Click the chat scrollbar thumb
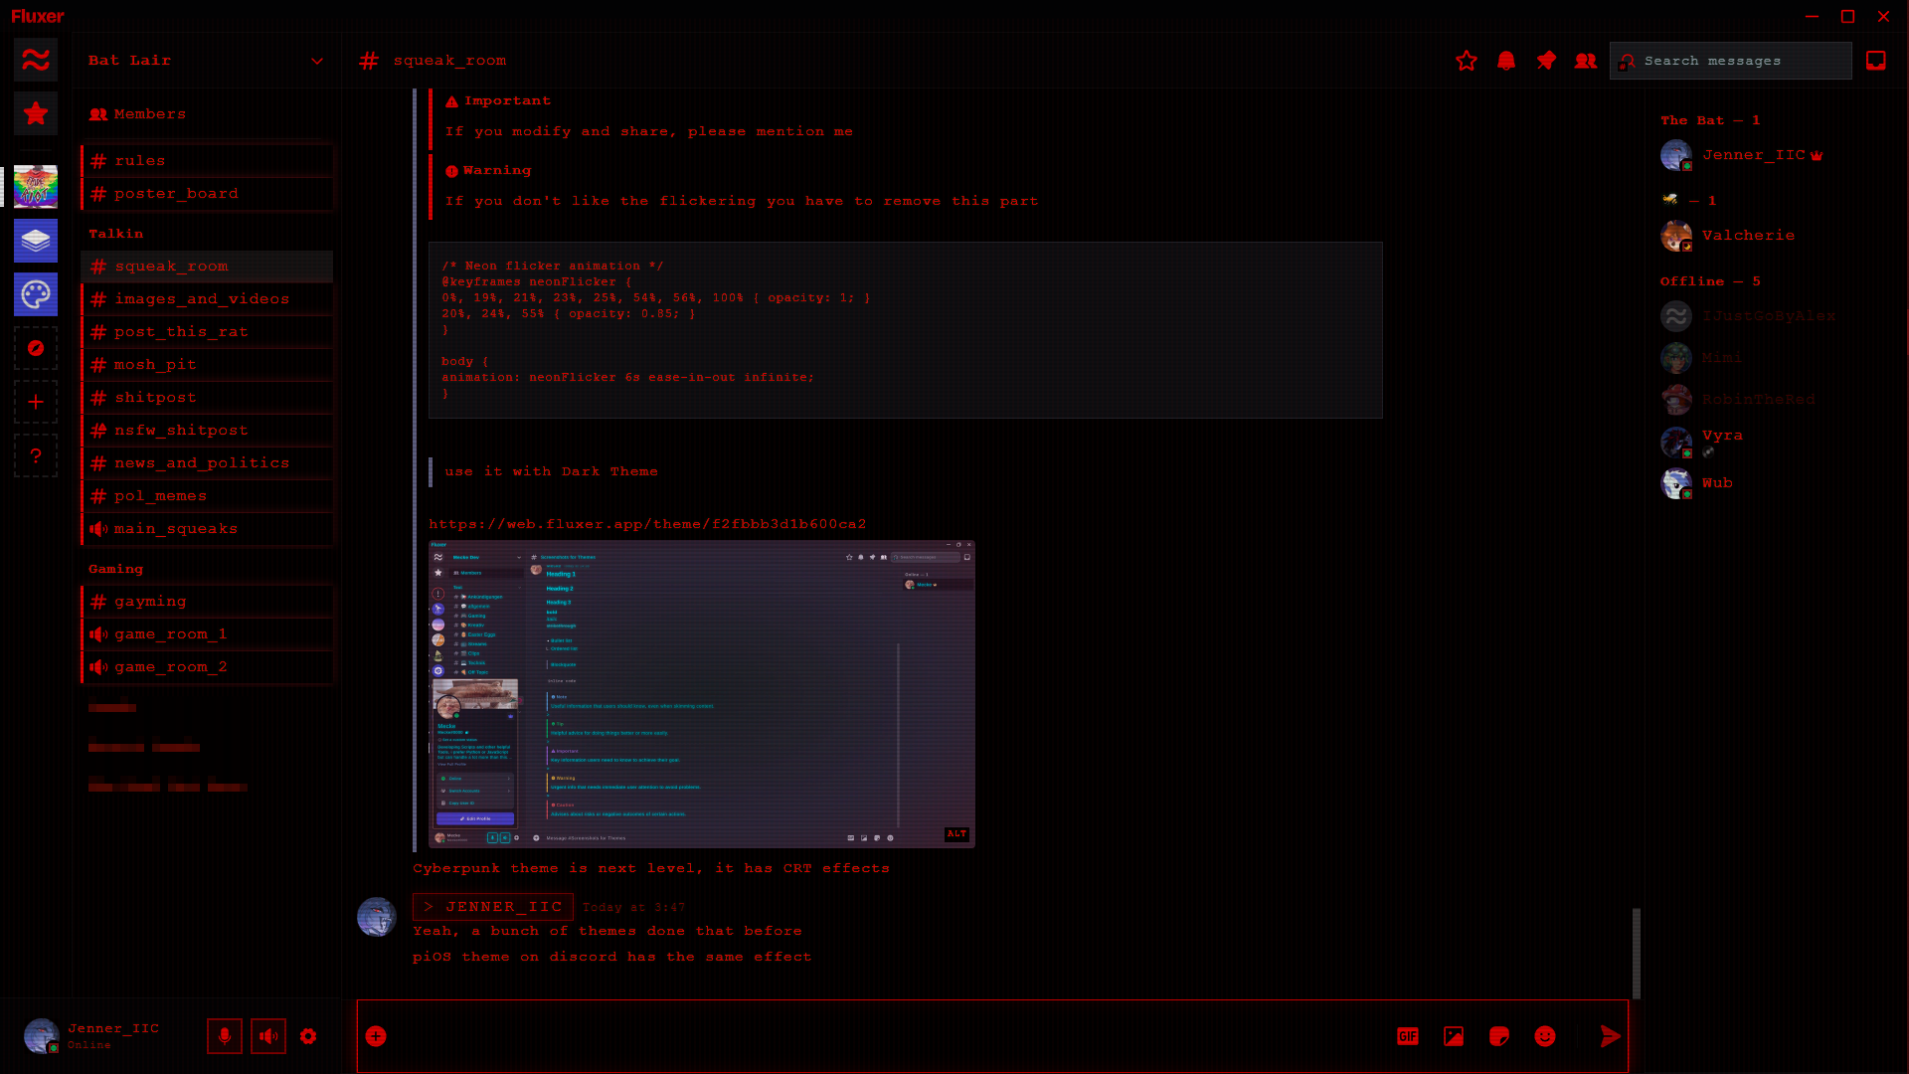 tap(1636, 952)
